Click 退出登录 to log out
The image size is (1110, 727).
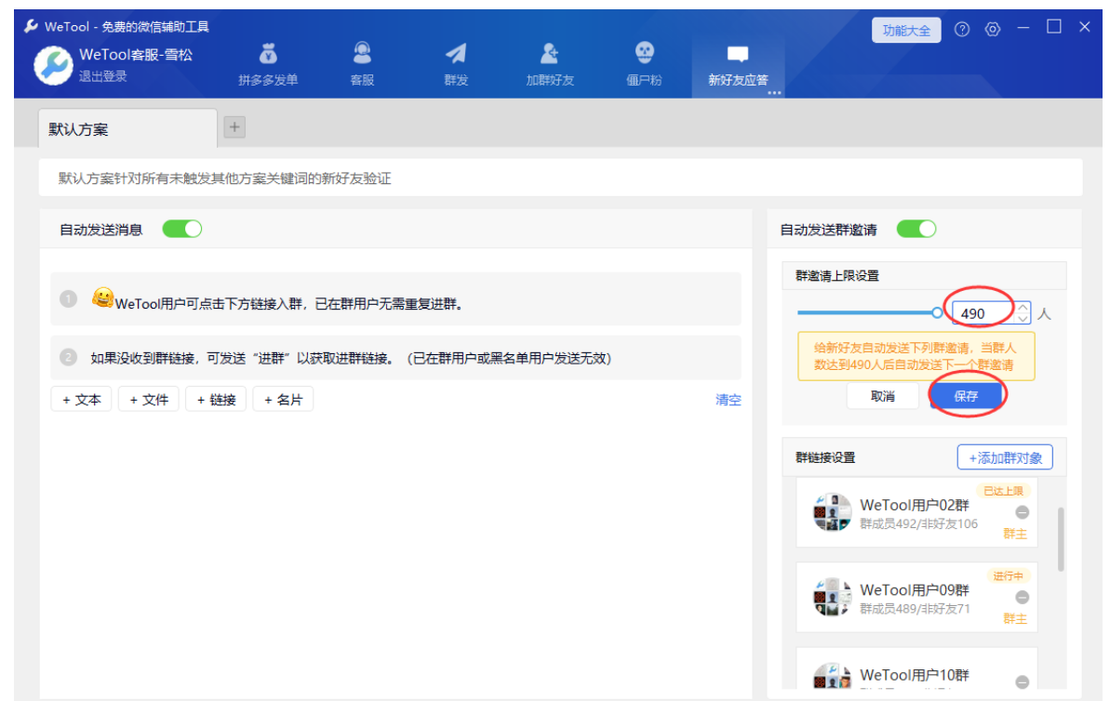[x=102, y=76]
